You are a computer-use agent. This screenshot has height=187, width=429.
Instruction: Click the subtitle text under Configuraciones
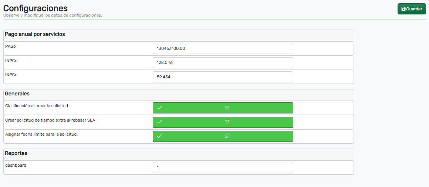53,16
